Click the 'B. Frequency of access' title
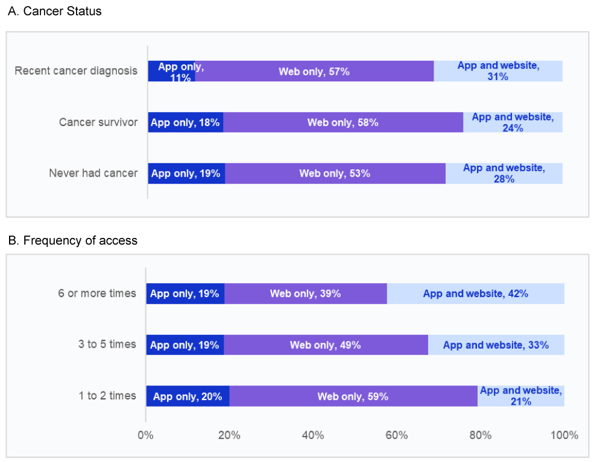 tap(73, 241)
